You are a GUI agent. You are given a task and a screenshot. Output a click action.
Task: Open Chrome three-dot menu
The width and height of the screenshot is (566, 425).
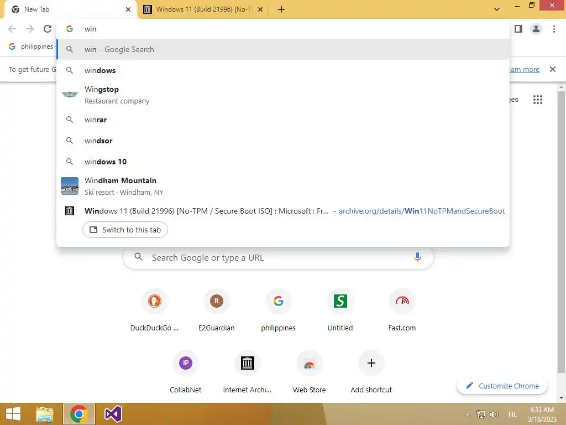click(554, 29)
